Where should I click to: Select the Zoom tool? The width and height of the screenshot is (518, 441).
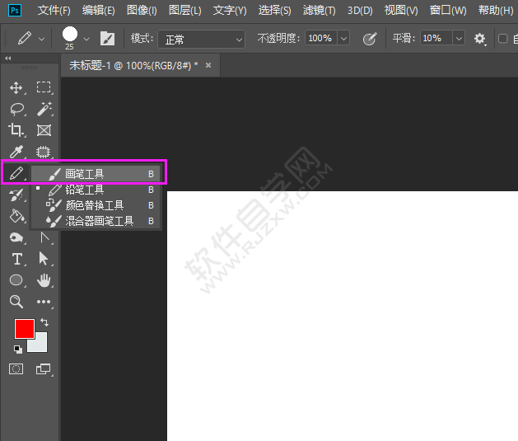tap(16, 302)
